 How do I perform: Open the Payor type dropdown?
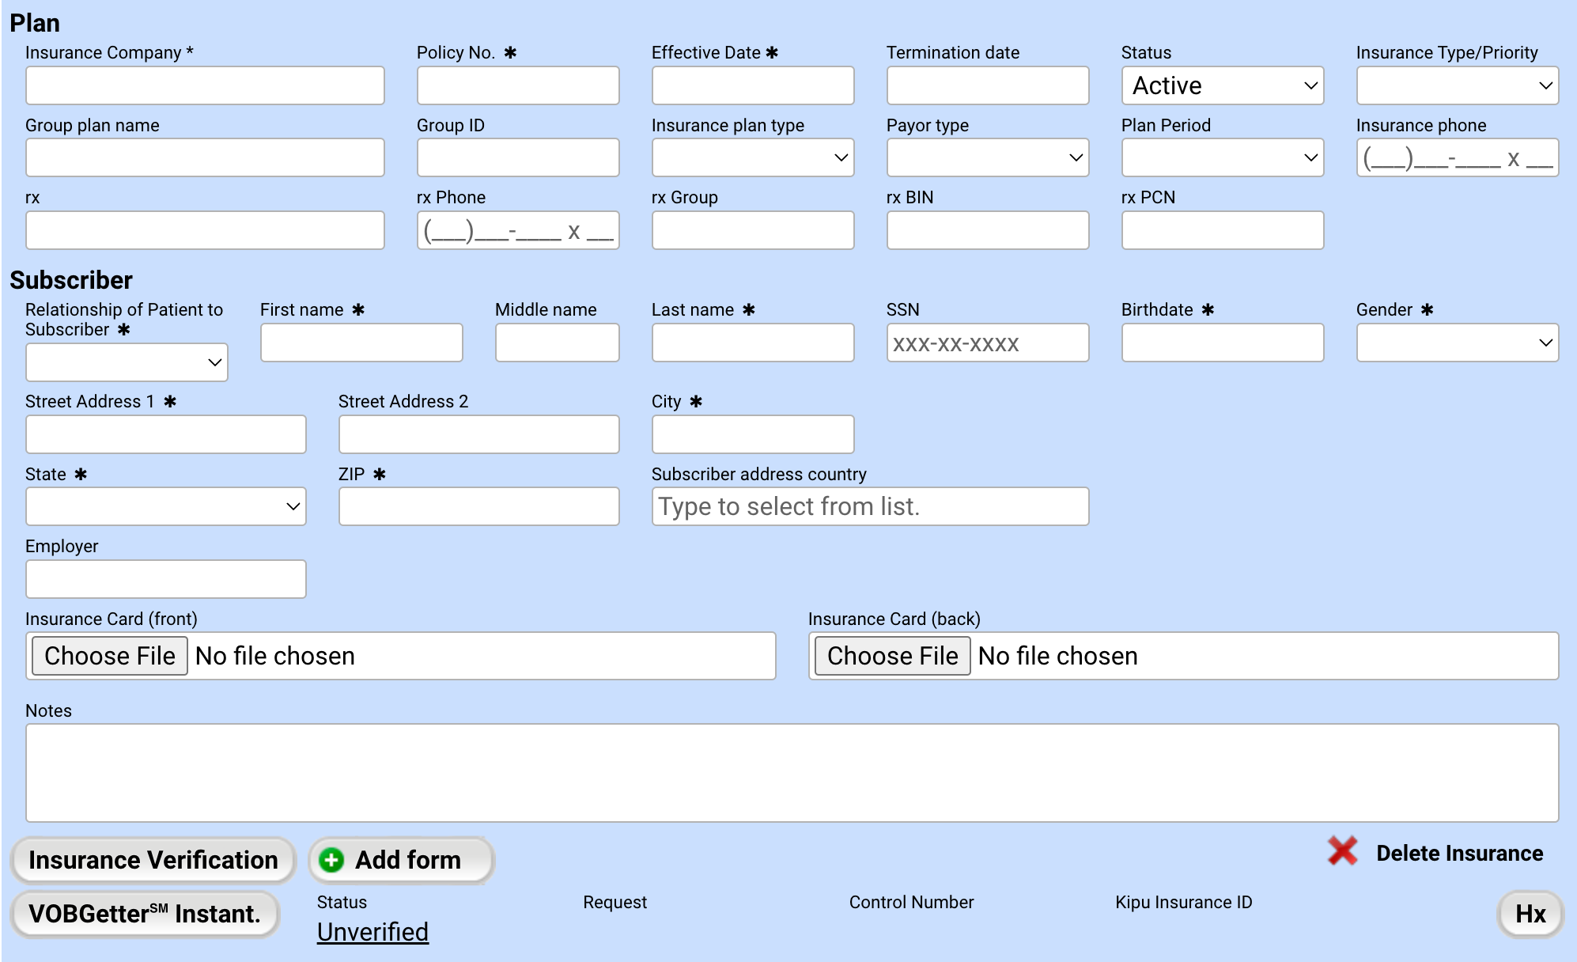pos(987,157)
